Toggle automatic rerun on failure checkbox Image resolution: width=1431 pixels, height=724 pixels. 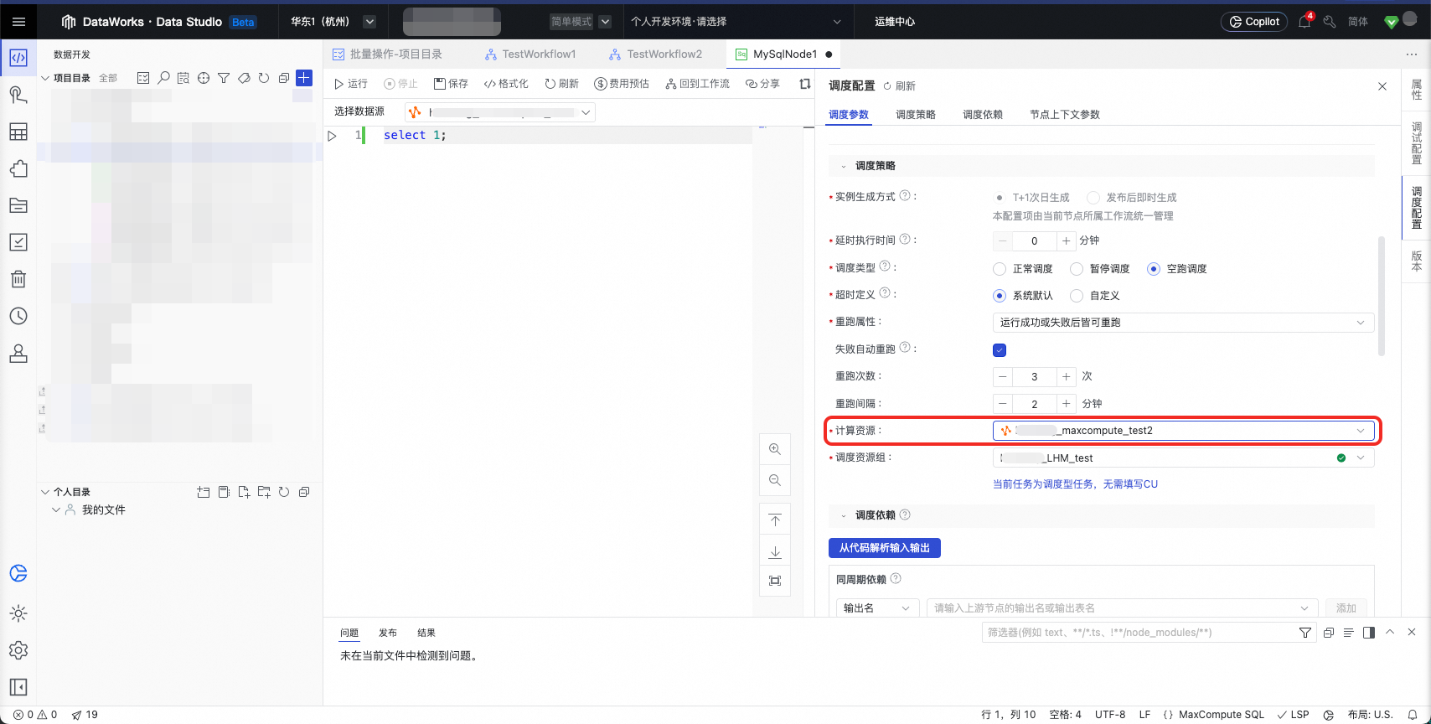pyautogui.click(x=1000, y=350)
